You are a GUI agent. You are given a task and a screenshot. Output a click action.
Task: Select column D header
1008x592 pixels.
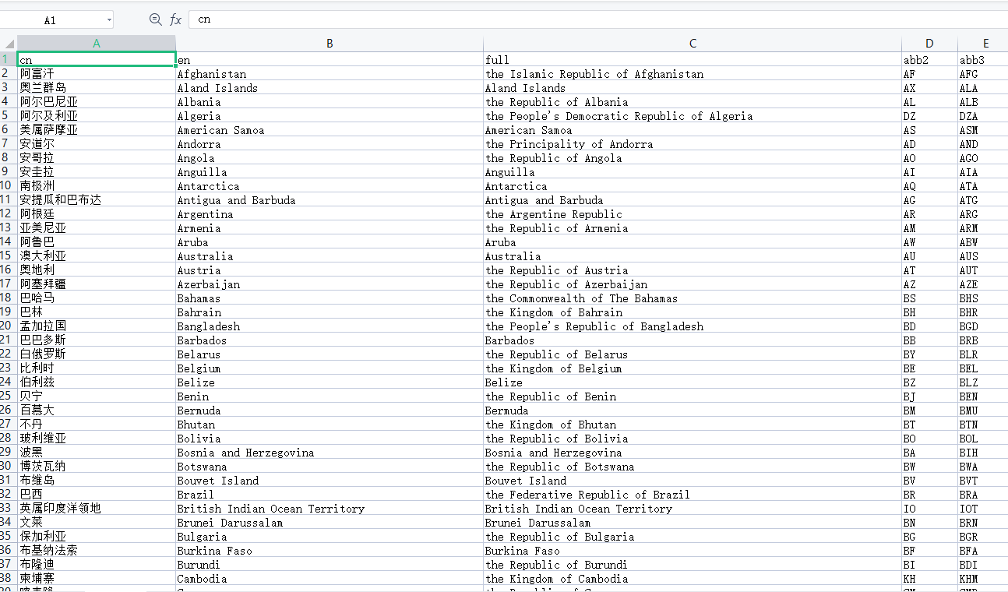tap(929, 44)
